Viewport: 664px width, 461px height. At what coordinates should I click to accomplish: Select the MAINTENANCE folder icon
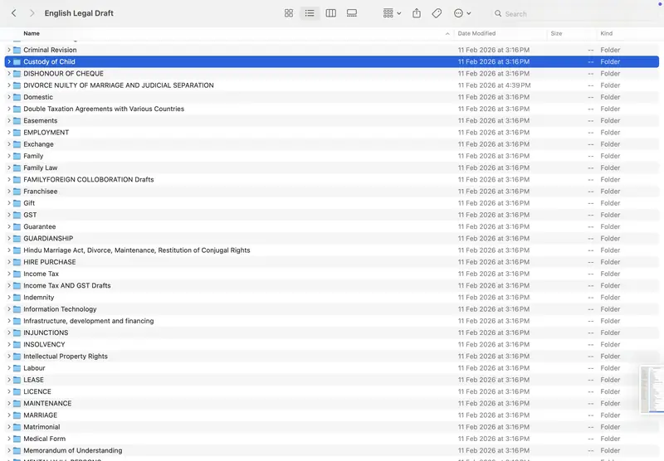point(17,404)
